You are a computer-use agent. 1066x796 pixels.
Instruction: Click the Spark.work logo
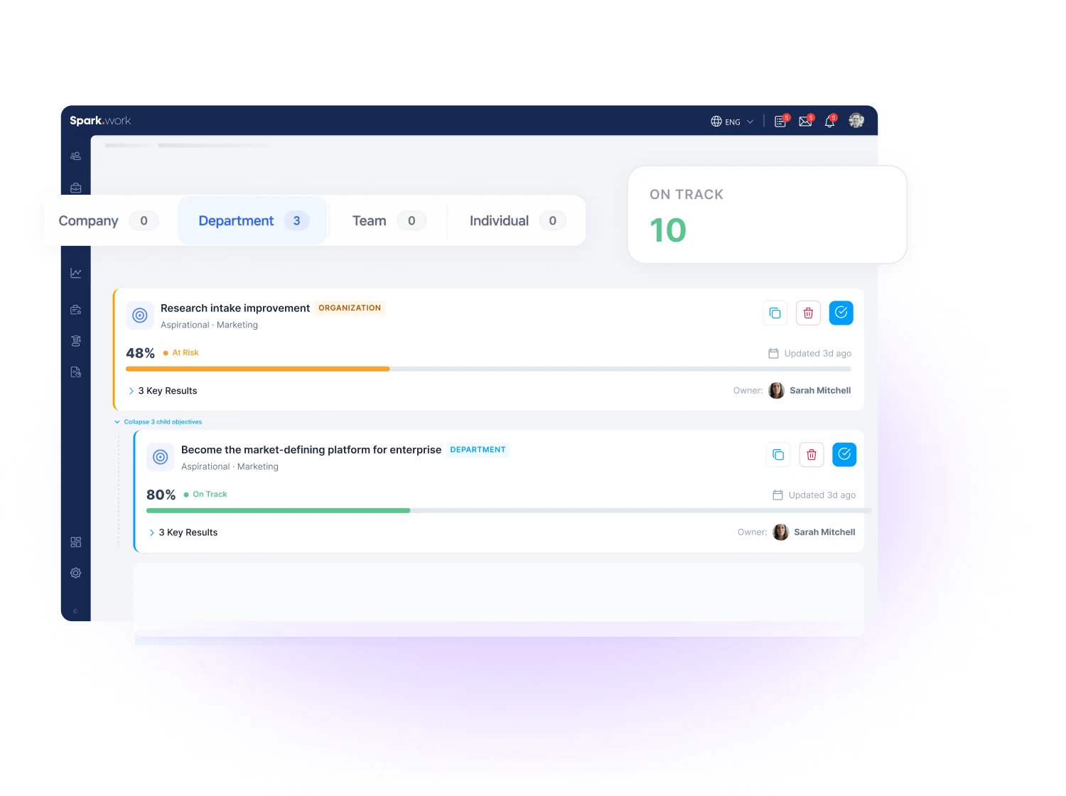[x=100, y=121]
